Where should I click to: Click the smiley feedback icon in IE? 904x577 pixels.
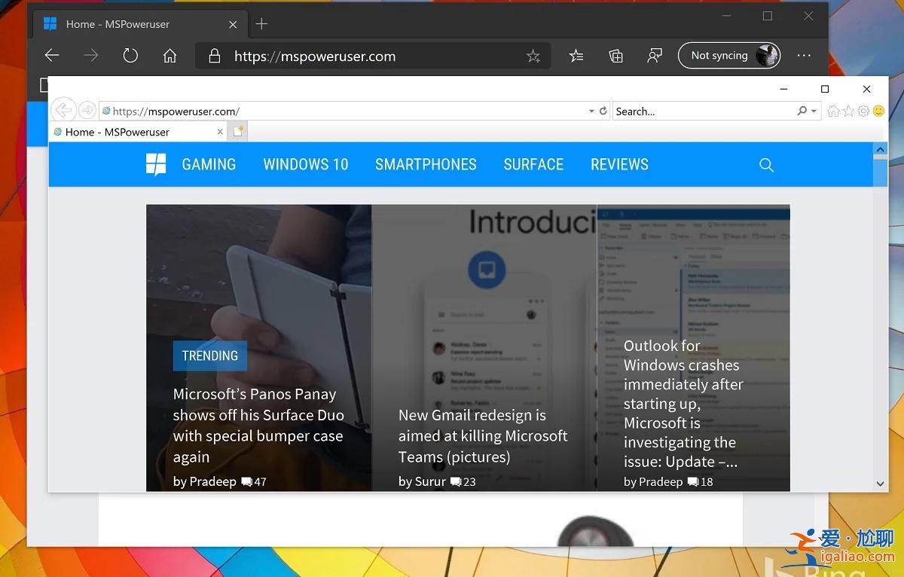(x=878, y=111)
